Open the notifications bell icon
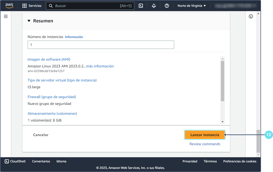 [154, 6]
